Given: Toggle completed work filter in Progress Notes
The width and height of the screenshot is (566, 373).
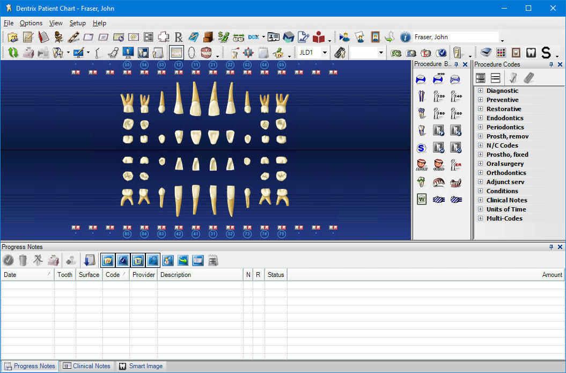Looking at the screenshot, I should [122, 260].
